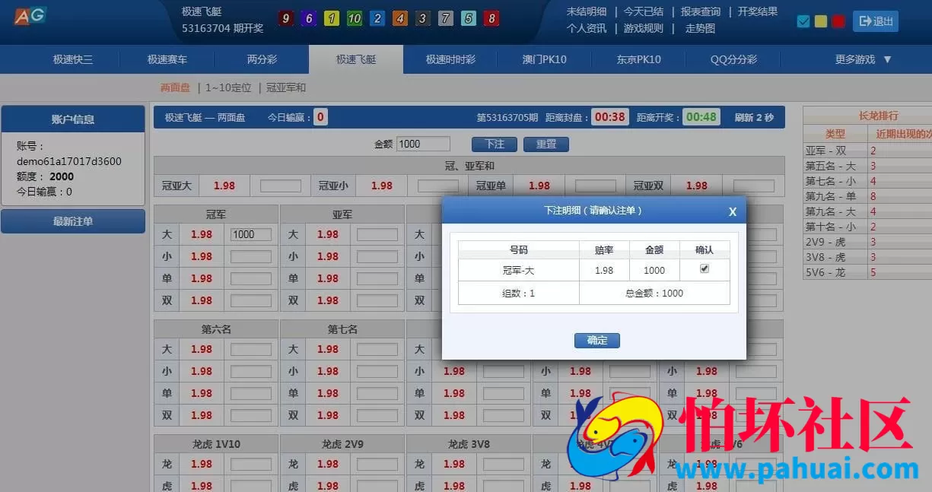Image resolution: width=932 pixels, height=492 pixels.
Task: Click the purple number 6 result ball
Action: pyautogui.click(x=308, y=17)
